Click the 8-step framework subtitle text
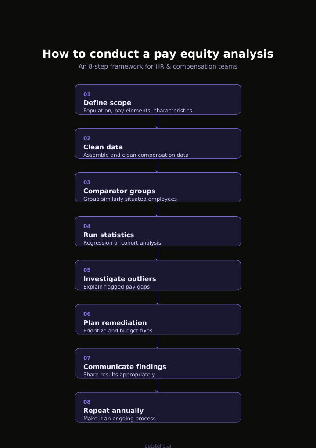The width and height of the screenshot is (316, 448). 158,67
